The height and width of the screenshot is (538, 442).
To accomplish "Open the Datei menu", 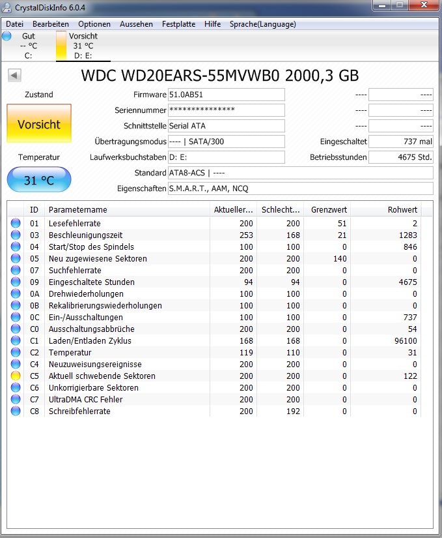I will (x=15, y=24).
